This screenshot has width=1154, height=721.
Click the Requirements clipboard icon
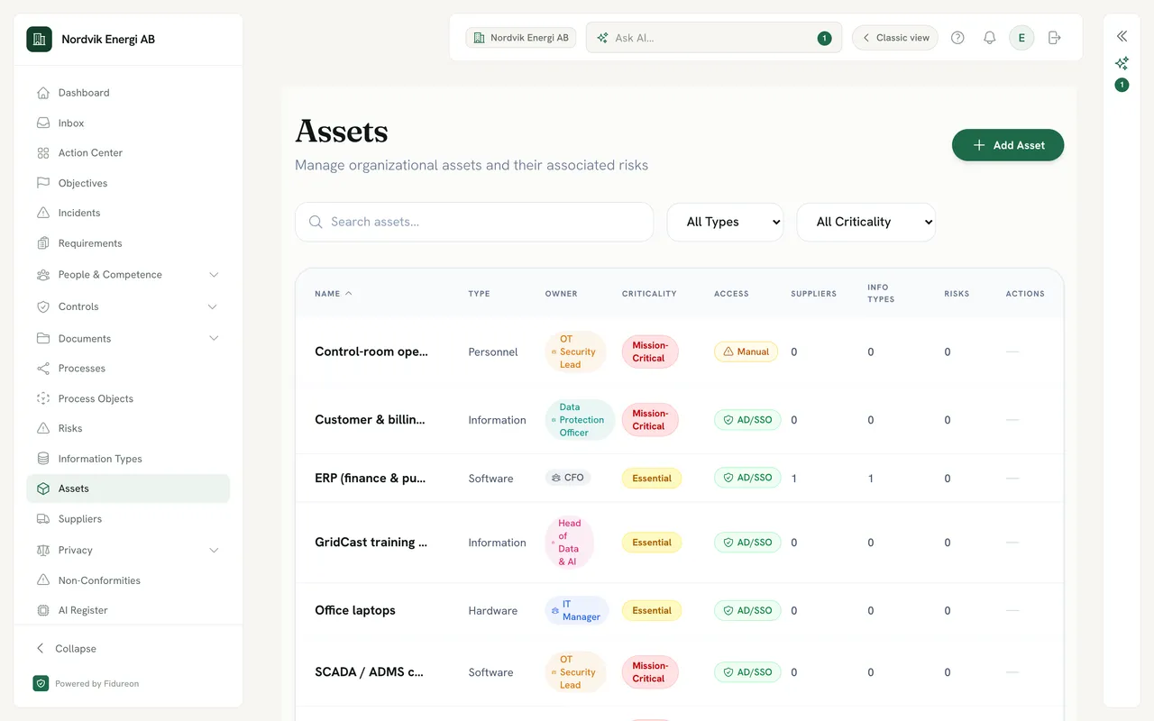pos(42,243)
